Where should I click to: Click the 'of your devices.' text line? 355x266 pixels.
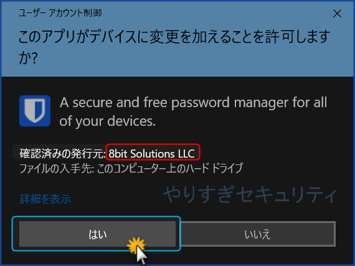[108, 121]
